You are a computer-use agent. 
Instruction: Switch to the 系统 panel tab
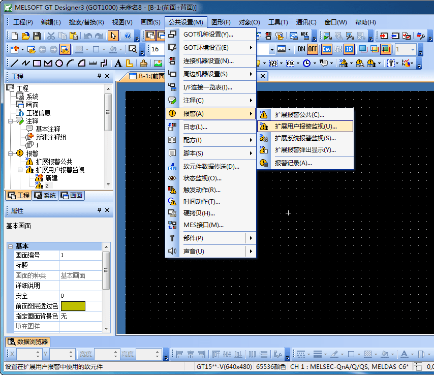45,196
